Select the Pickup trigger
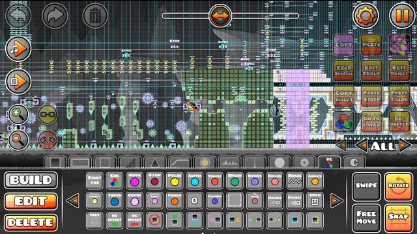This screenshot has width=417, height=234. coord(175,200)
